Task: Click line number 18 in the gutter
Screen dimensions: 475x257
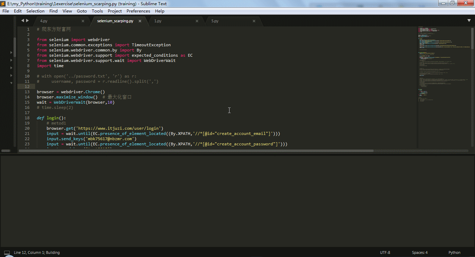Action: coord(27,118)
